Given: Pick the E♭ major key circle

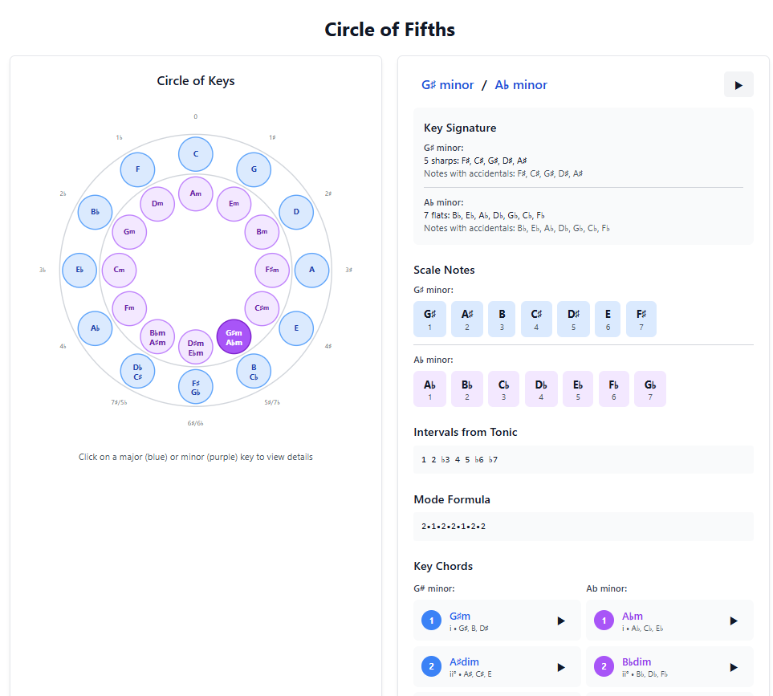Looking at the screenshot, I should (x=79, y=270).
